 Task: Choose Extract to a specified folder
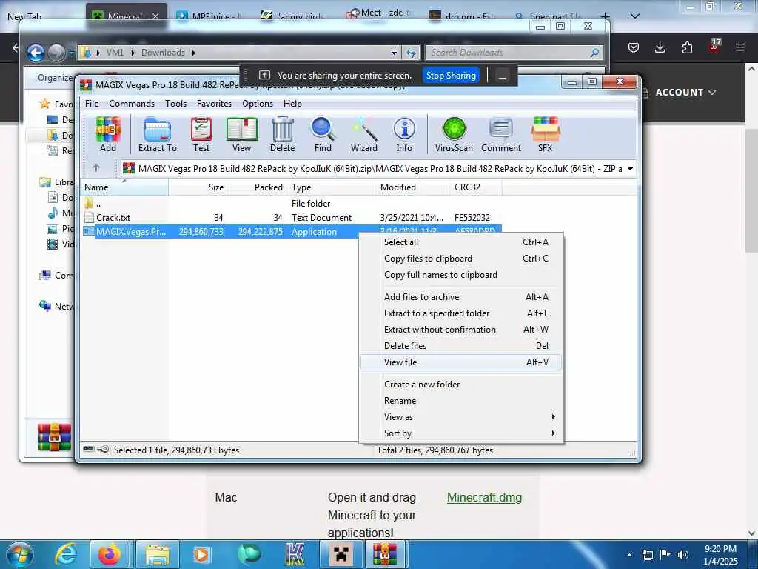[x=461, y=313]
